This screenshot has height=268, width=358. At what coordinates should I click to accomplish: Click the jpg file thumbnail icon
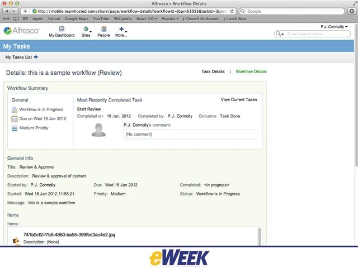click(16, 241)
